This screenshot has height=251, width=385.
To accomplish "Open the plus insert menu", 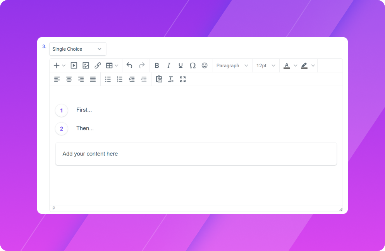I will tap(59, 66).
